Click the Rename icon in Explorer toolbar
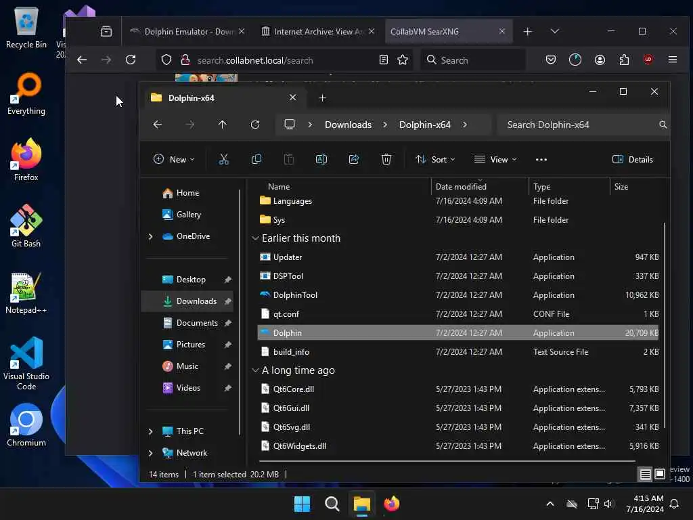 (x=321, y=160)
